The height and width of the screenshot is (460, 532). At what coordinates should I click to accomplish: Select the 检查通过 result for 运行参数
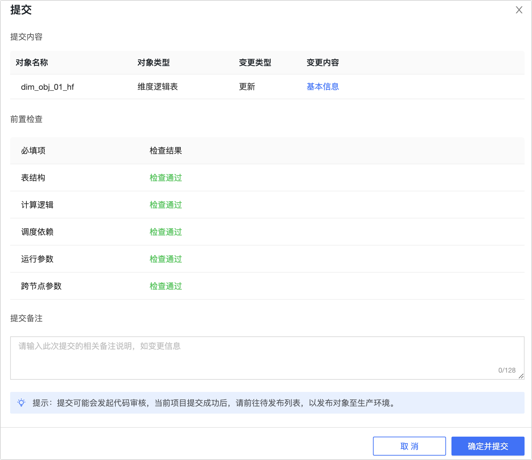point(166,259)
